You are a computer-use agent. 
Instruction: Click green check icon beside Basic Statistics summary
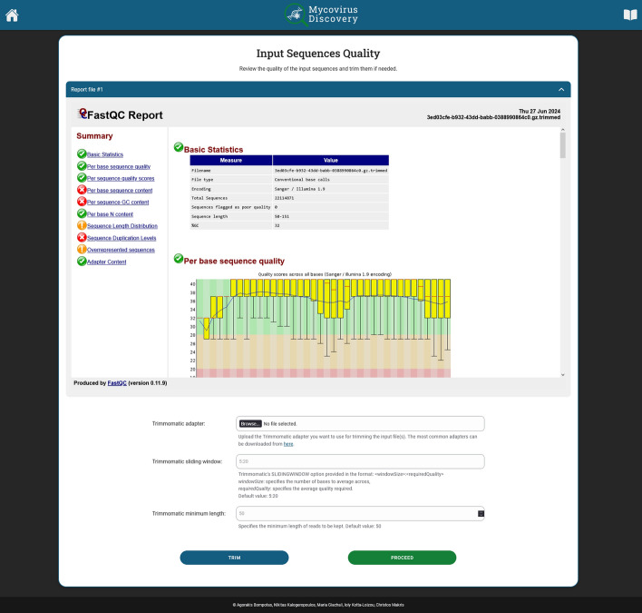tap(82, 153)
